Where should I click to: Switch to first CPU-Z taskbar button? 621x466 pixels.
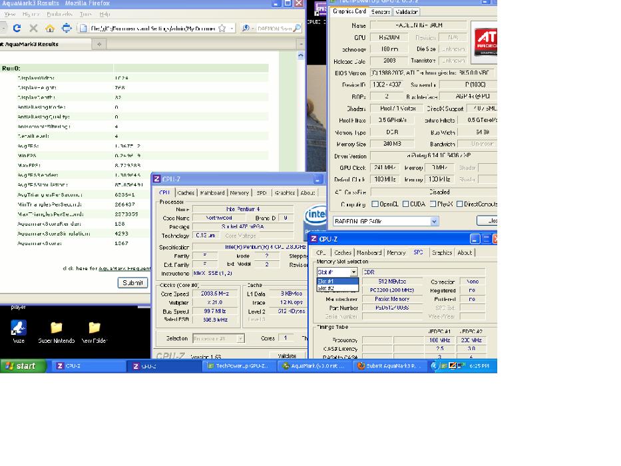(x=88, y=365)
